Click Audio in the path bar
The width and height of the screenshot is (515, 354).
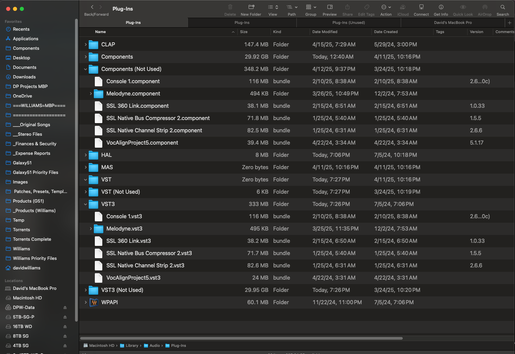click(x=152, y=345)
